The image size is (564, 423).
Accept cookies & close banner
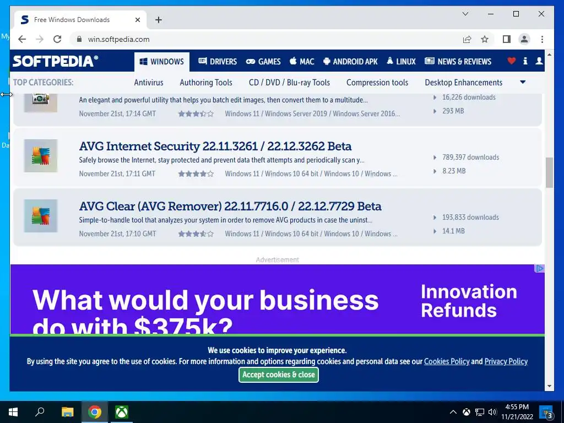(278, 375)
